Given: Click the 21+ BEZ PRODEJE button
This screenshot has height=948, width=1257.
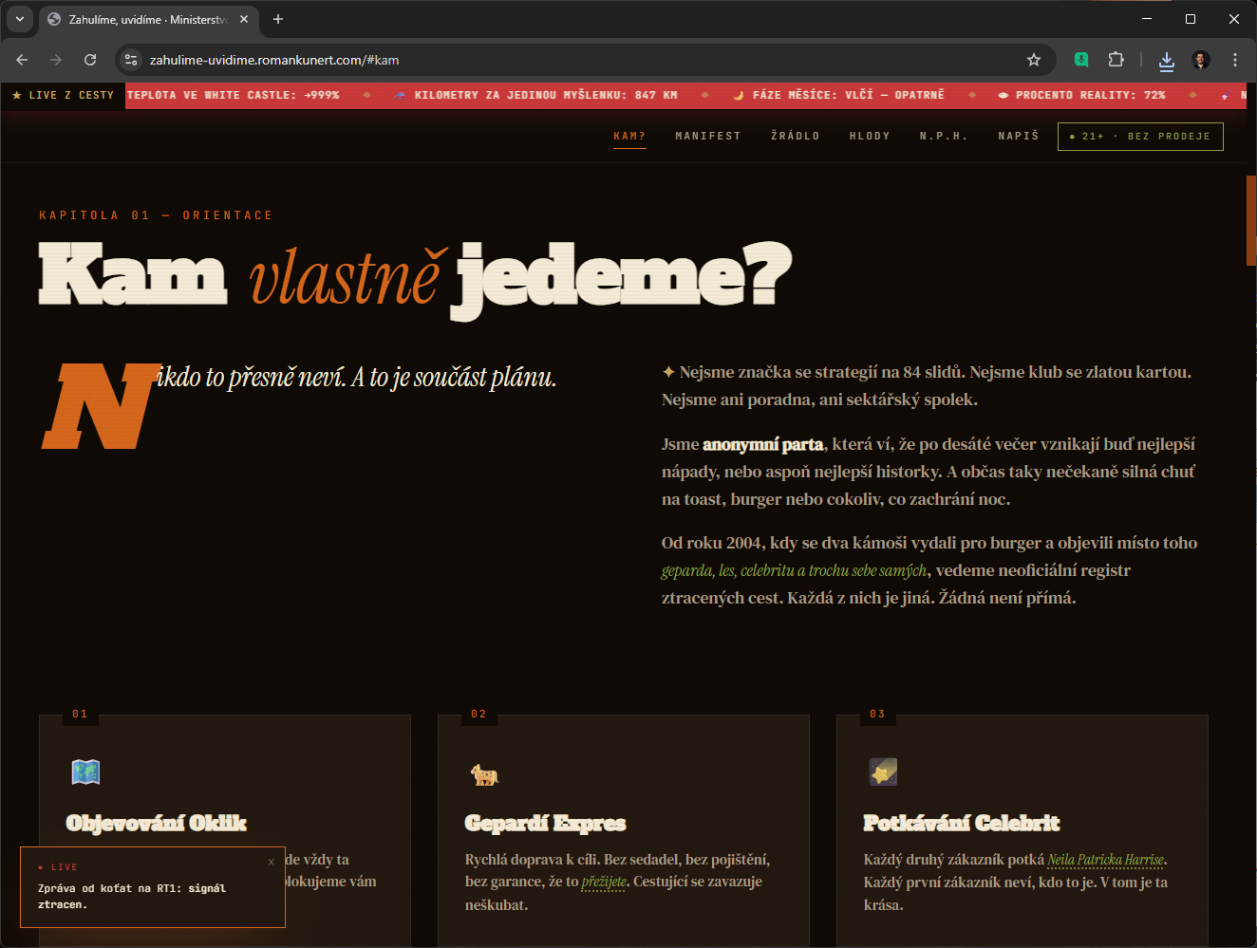Looking at the screenshot, I should pyautogui.click(x=1140, y=137).
